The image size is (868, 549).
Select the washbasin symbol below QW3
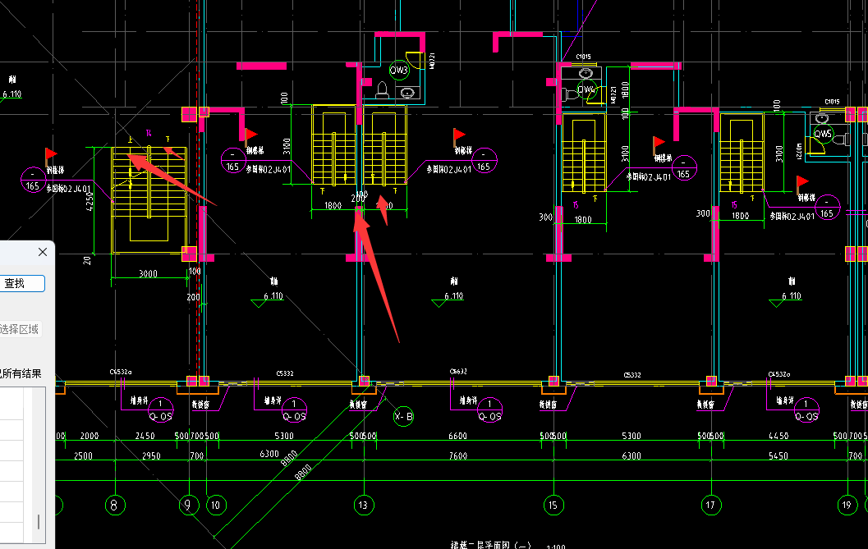tap(407, 93)
